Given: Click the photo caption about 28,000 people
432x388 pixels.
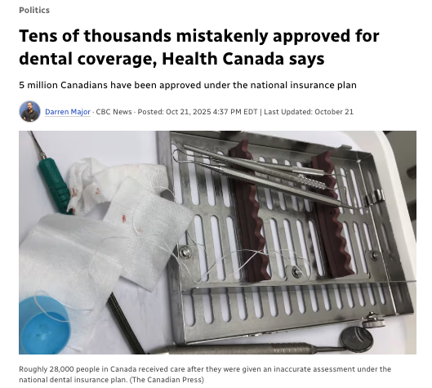Looking at the screenshot, I should tap(205, 374).
